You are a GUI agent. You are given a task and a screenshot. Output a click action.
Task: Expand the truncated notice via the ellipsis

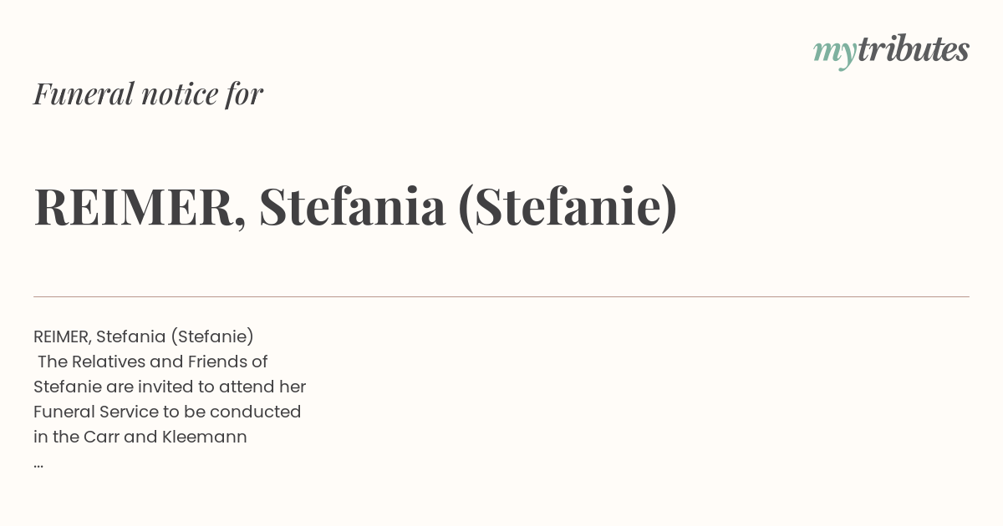click(x=38, y=464)
